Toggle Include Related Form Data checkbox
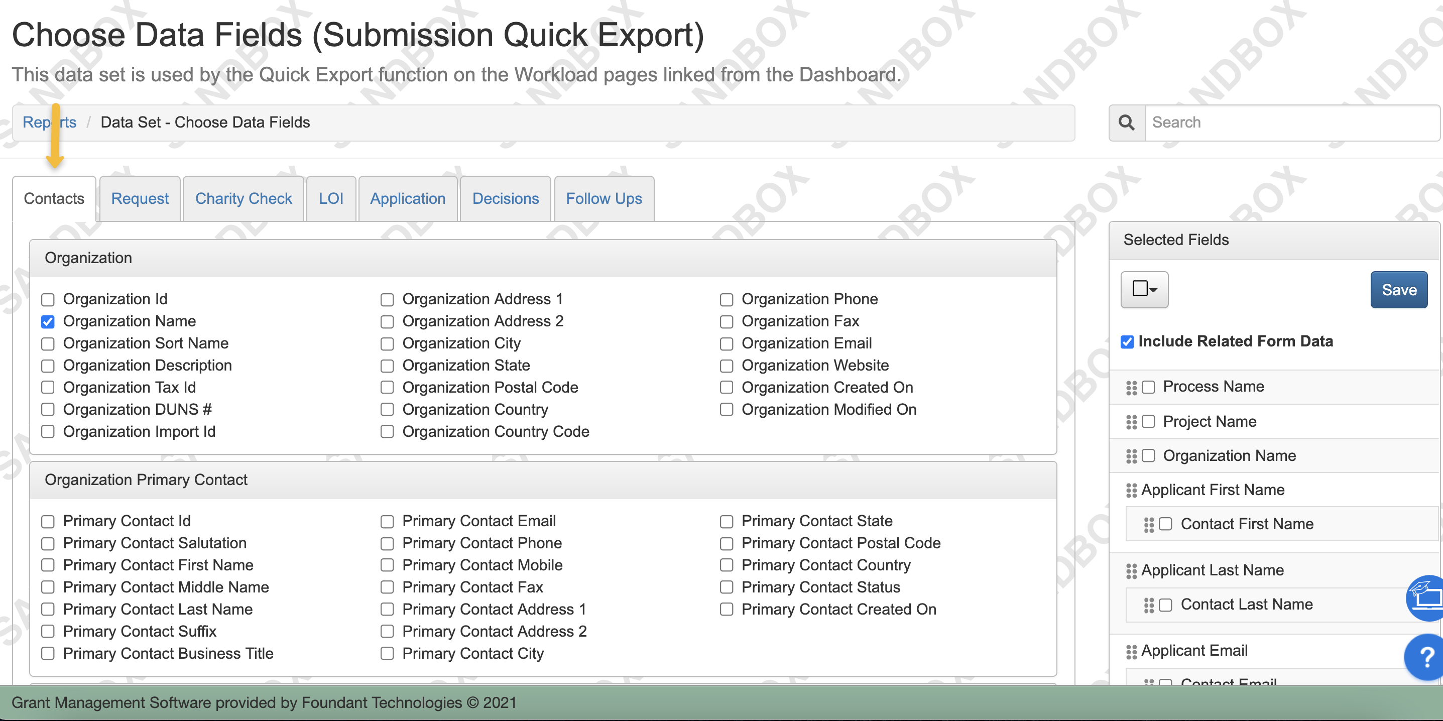 click(x=1127, y=342)
